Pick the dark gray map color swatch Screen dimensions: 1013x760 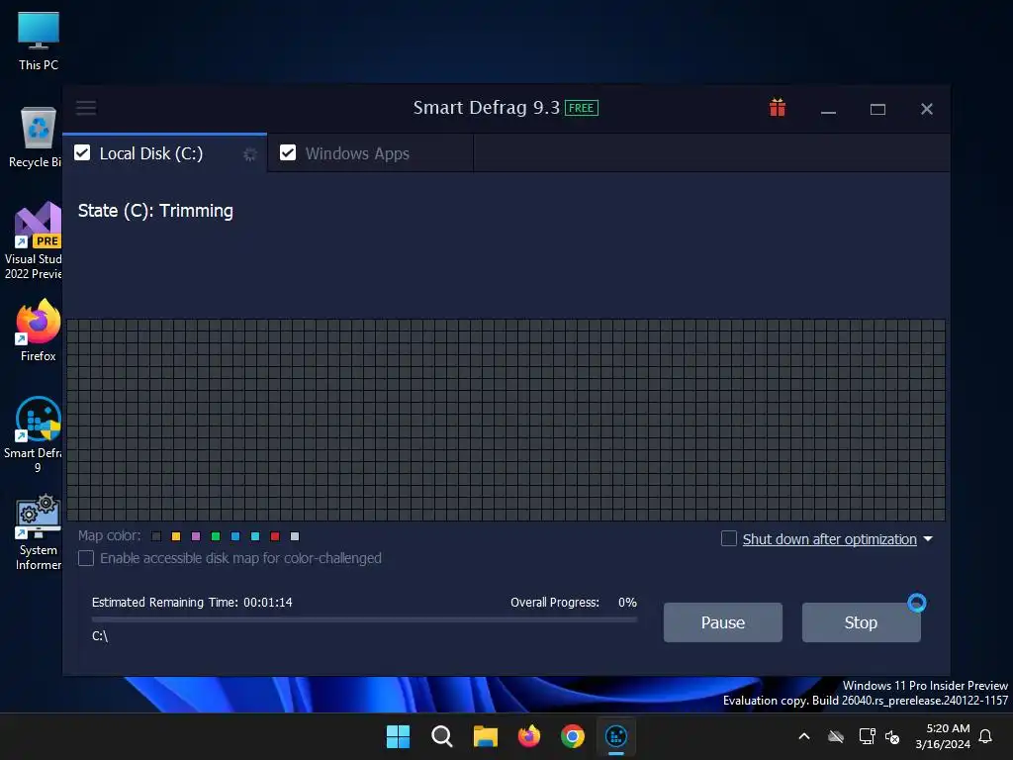point(156,536)
